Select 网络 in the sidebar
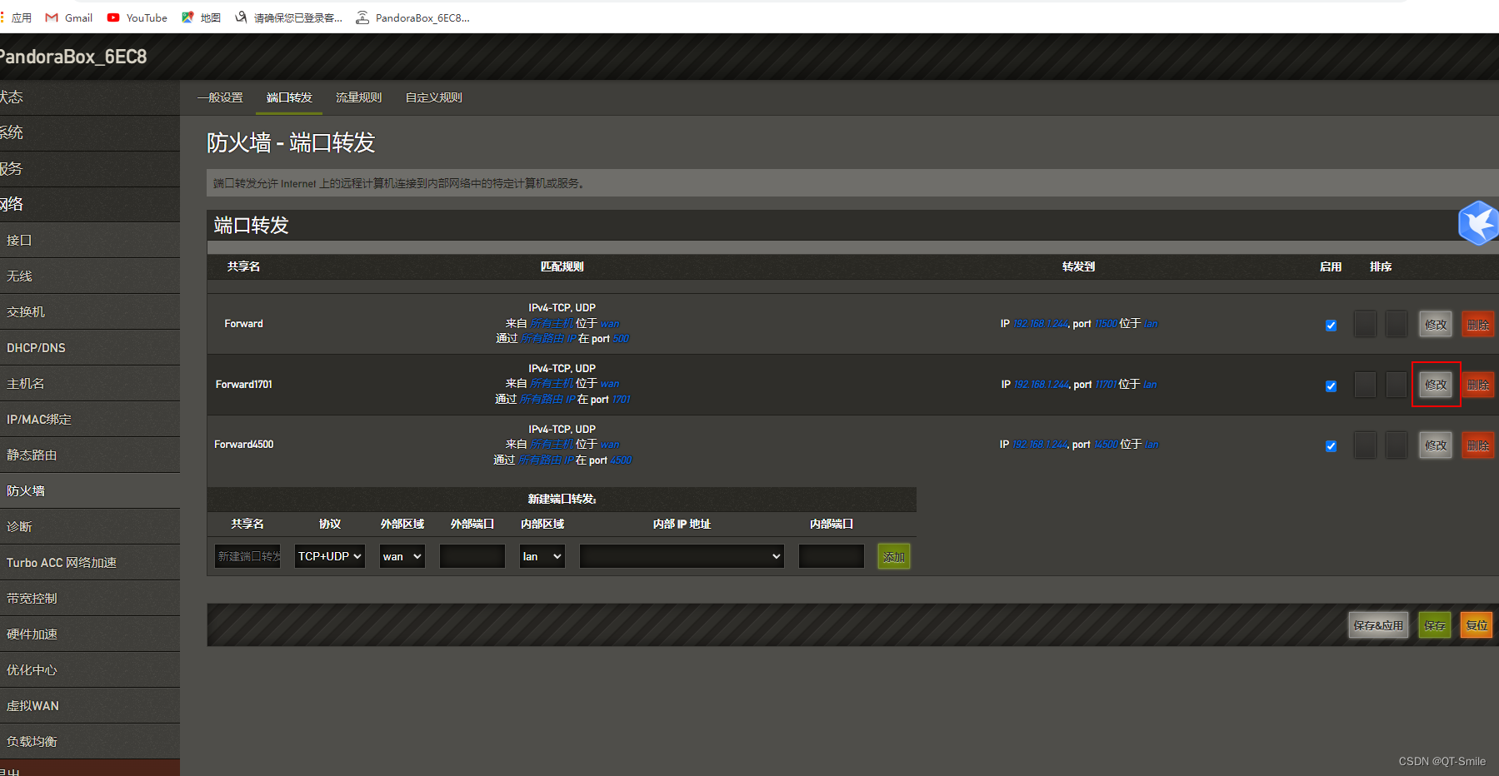1499x776 pixels. (90, 205)
